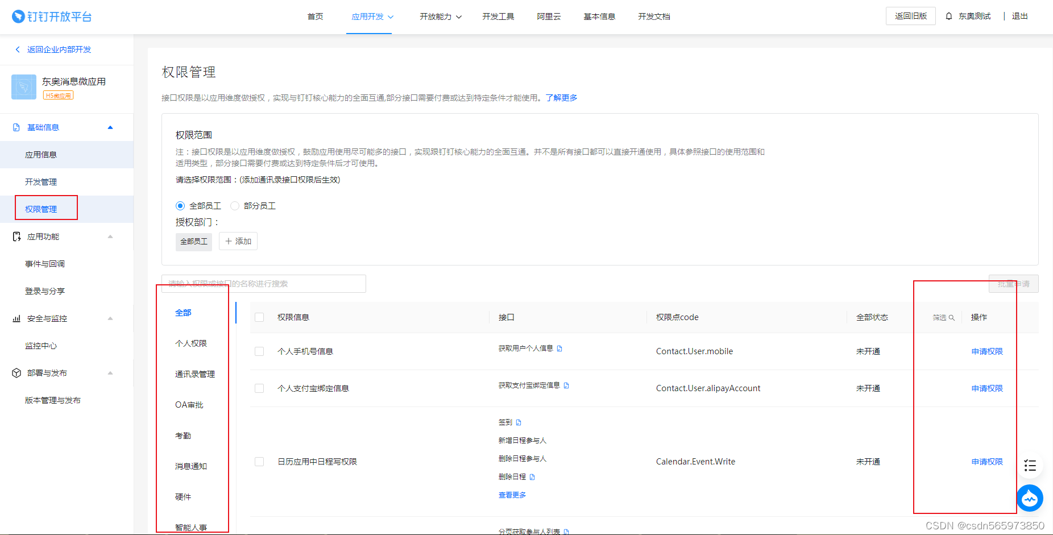This screenshot has height=535, width=1053.
Task: Open 阿里云 in the top navigation
Action: pos(549,16)
